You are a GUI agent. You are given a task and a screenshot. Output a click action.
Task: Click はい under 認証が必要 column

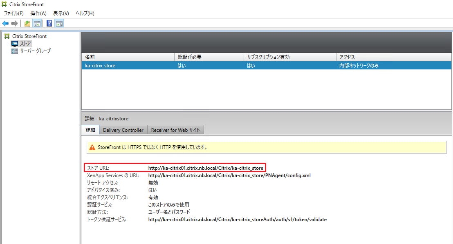click(182, 65)
